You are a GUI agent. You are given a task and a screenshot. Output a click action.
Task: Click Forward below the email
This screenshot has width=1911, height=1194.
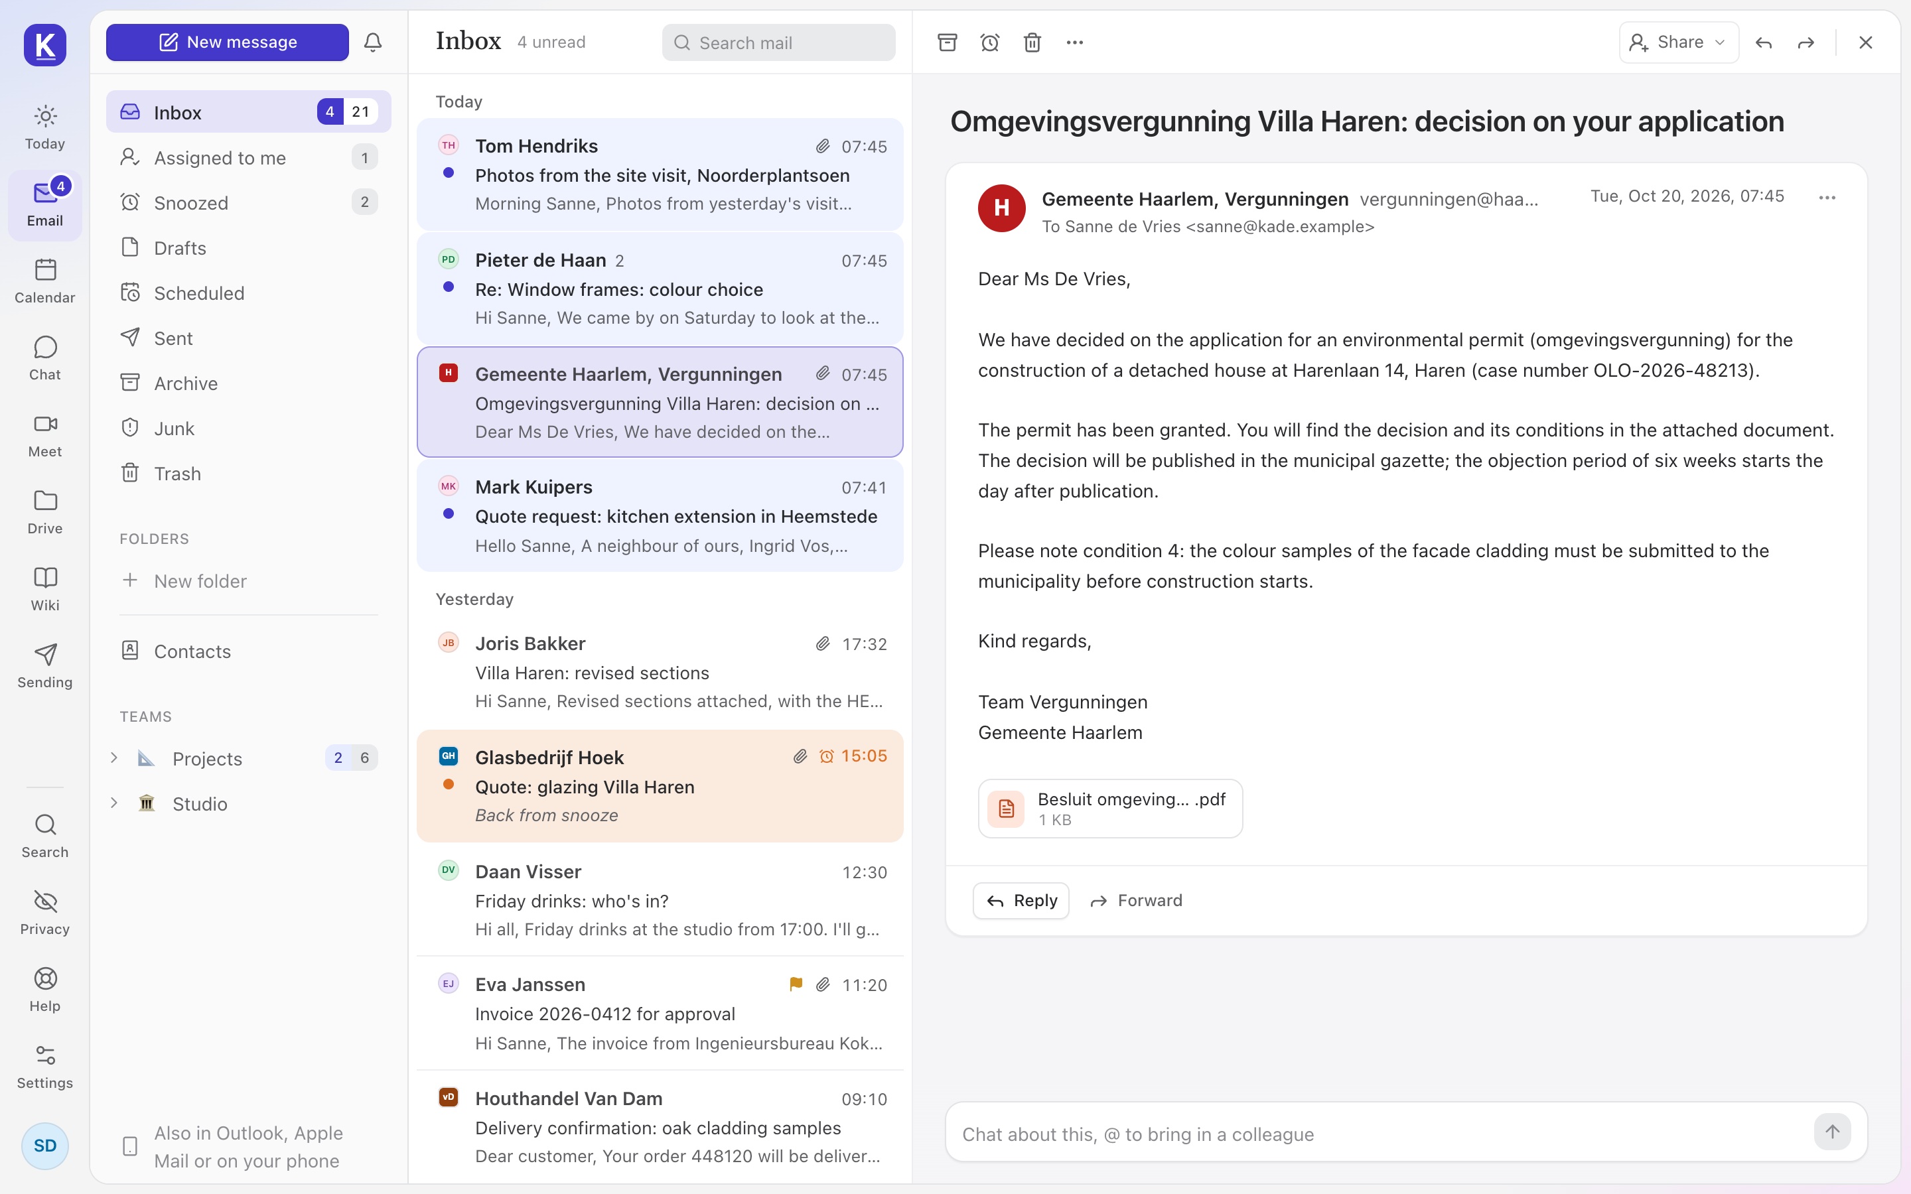1135,900
